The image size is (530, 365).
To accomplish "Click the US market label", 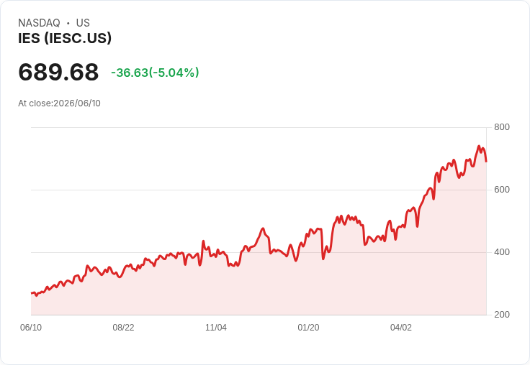I will coord(83,23).
